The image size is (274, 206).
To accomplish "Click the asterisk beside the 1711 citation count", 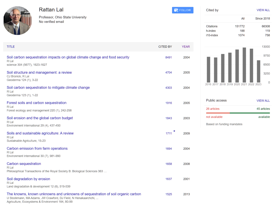I will tap(174, 131).
